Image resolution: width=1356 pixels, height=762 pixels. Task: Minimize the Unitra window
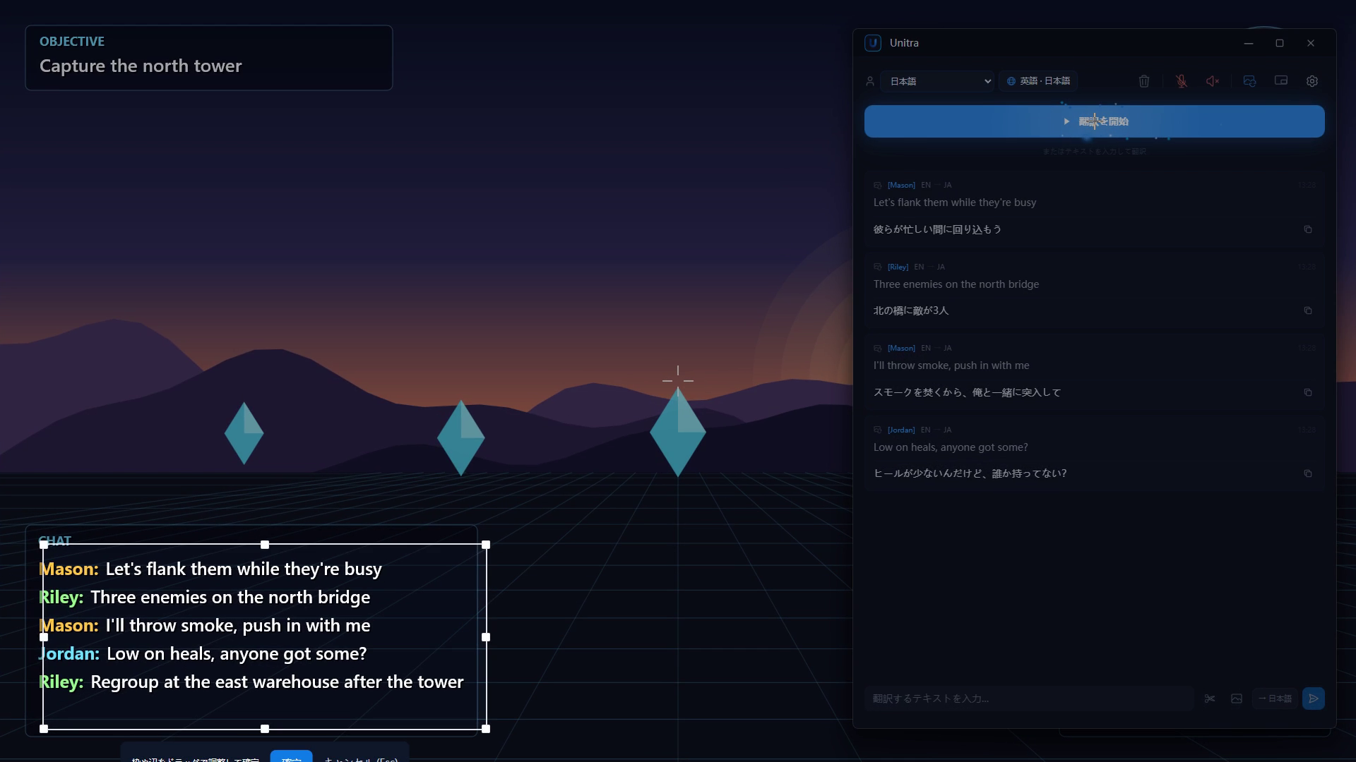click(1249, 43)
